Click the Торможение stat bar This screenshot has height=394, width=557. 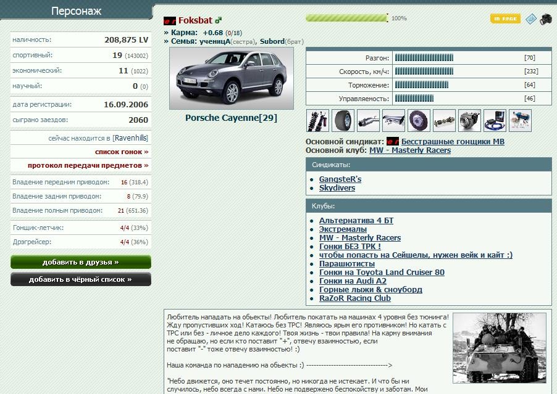(422, 84)
